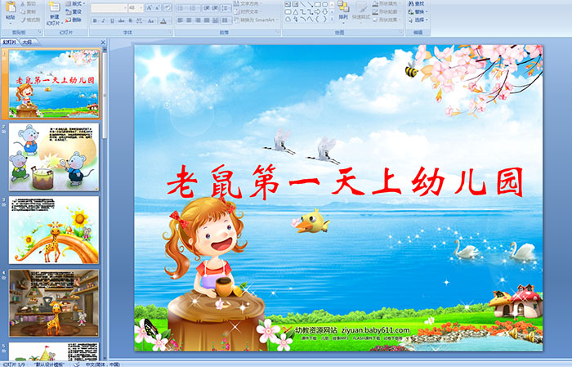This screenshot has width=572, height=367.
Task: Click the Find (查找) icon
Action: coord(418,4)
